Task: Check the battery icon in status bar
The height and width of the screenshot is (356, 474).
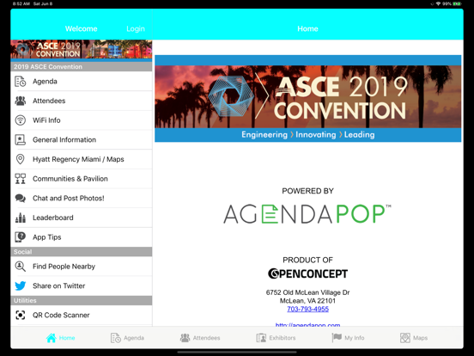Action: click(x=457, y=3)
